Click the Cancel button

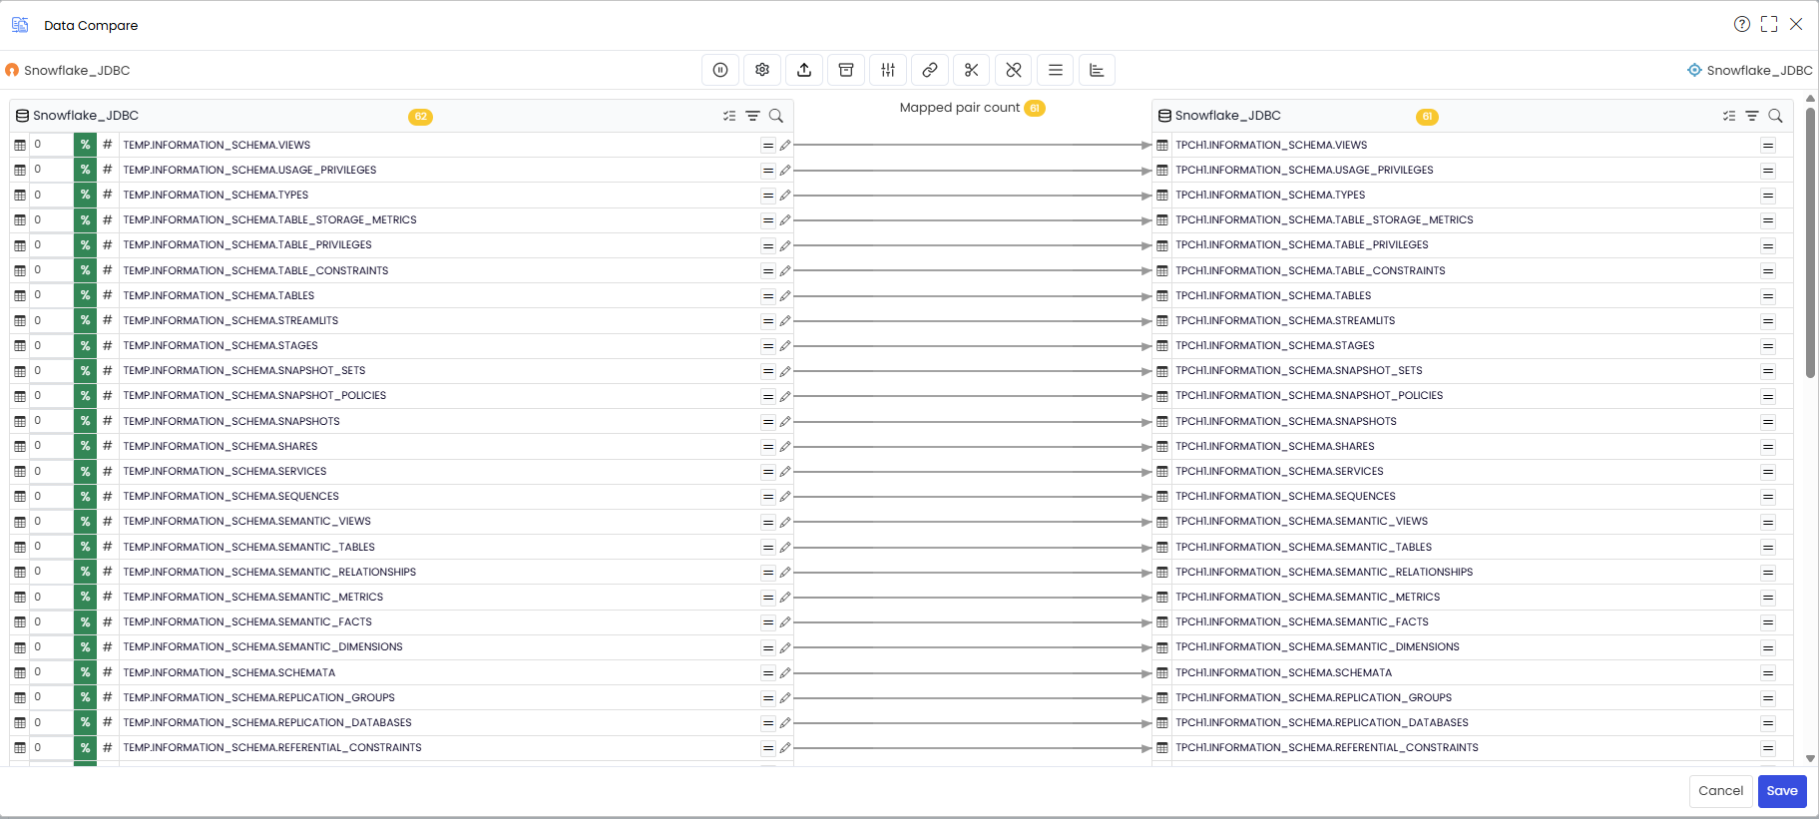(1721, 791)
